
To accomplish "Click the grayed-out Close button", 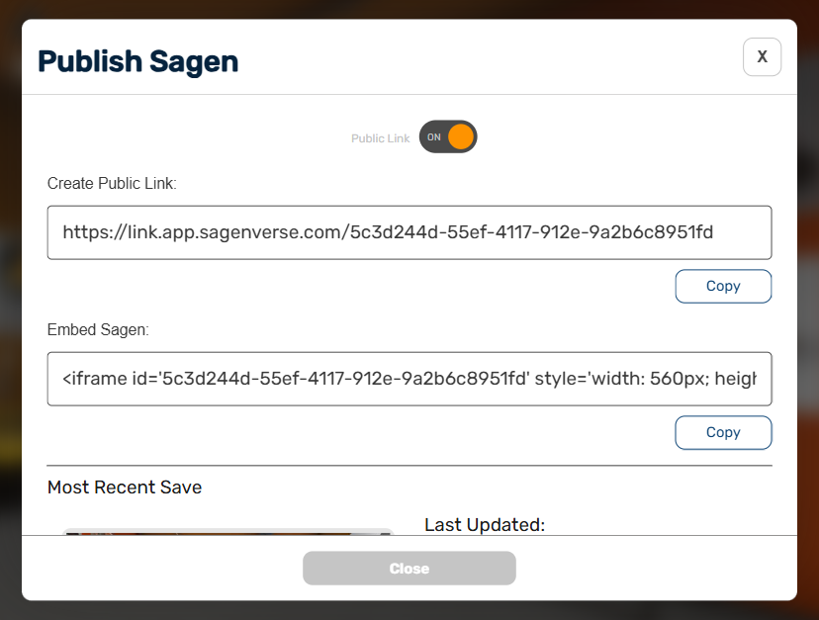I will [409, 568].
